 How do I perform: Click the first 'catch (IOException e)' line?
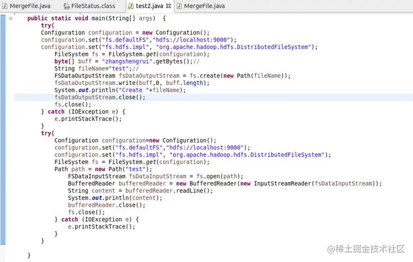83,112
